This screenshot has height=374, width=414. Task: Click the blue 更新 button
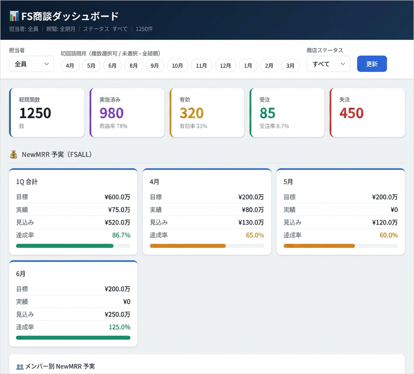click(x=372, y=64)
